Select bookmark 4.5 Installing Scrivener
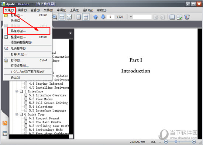The image size is (203, 145). (49, 88)
